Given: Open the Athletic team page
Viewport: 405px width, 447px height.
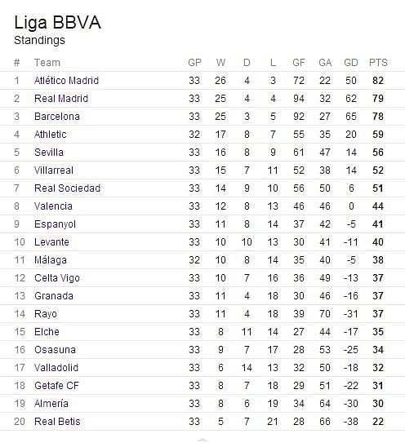Looking at the screenshot, I should pyautogui.click(x=51, y=135).
